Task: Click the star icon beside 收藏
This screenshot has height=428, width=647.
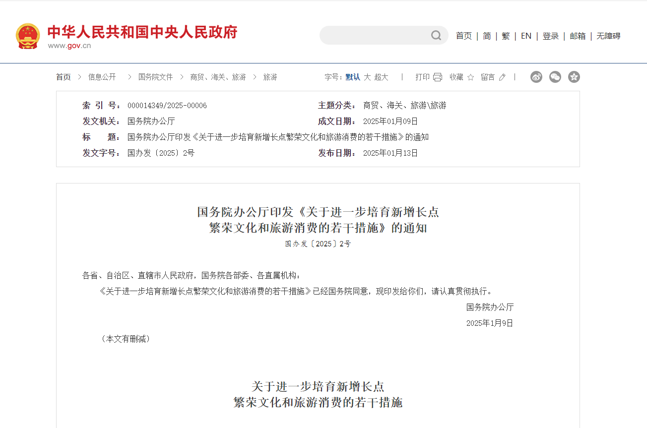Action: (x=470, y=77)
